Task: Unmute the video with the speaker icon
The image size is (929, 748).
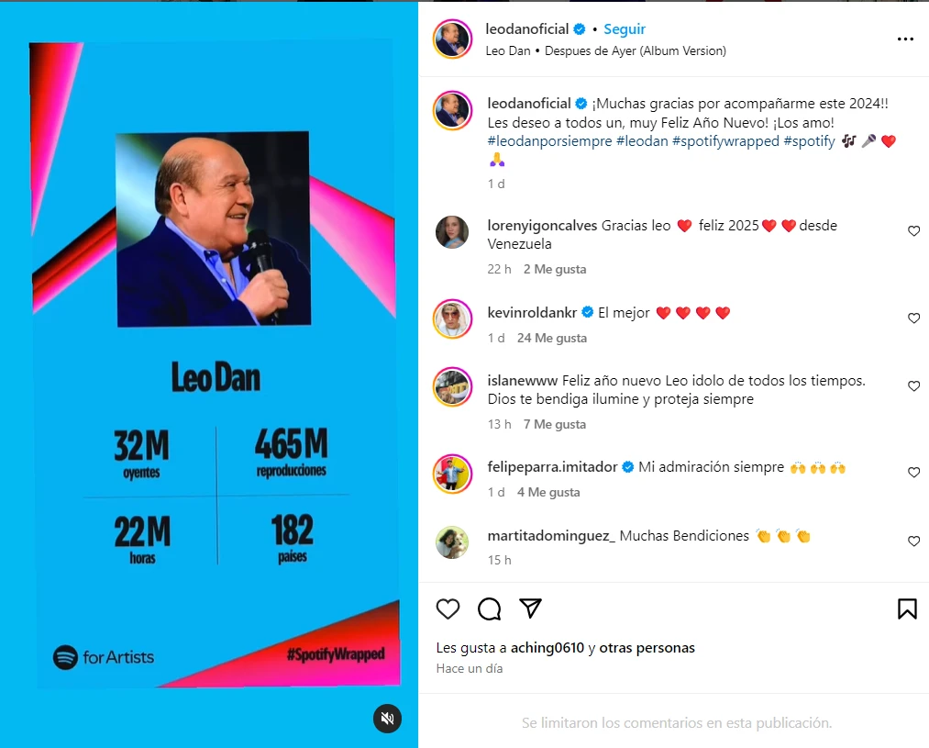Action: coord(388,719)
